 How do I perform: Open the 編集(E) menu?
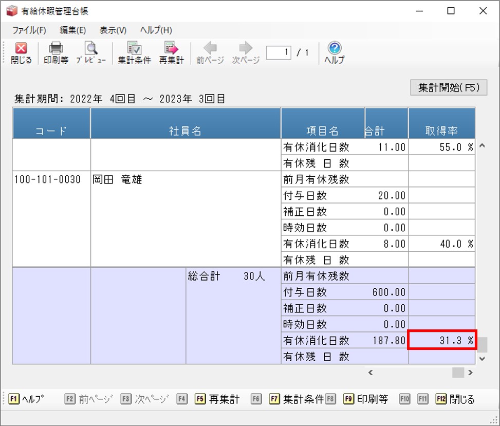[72, 30]
